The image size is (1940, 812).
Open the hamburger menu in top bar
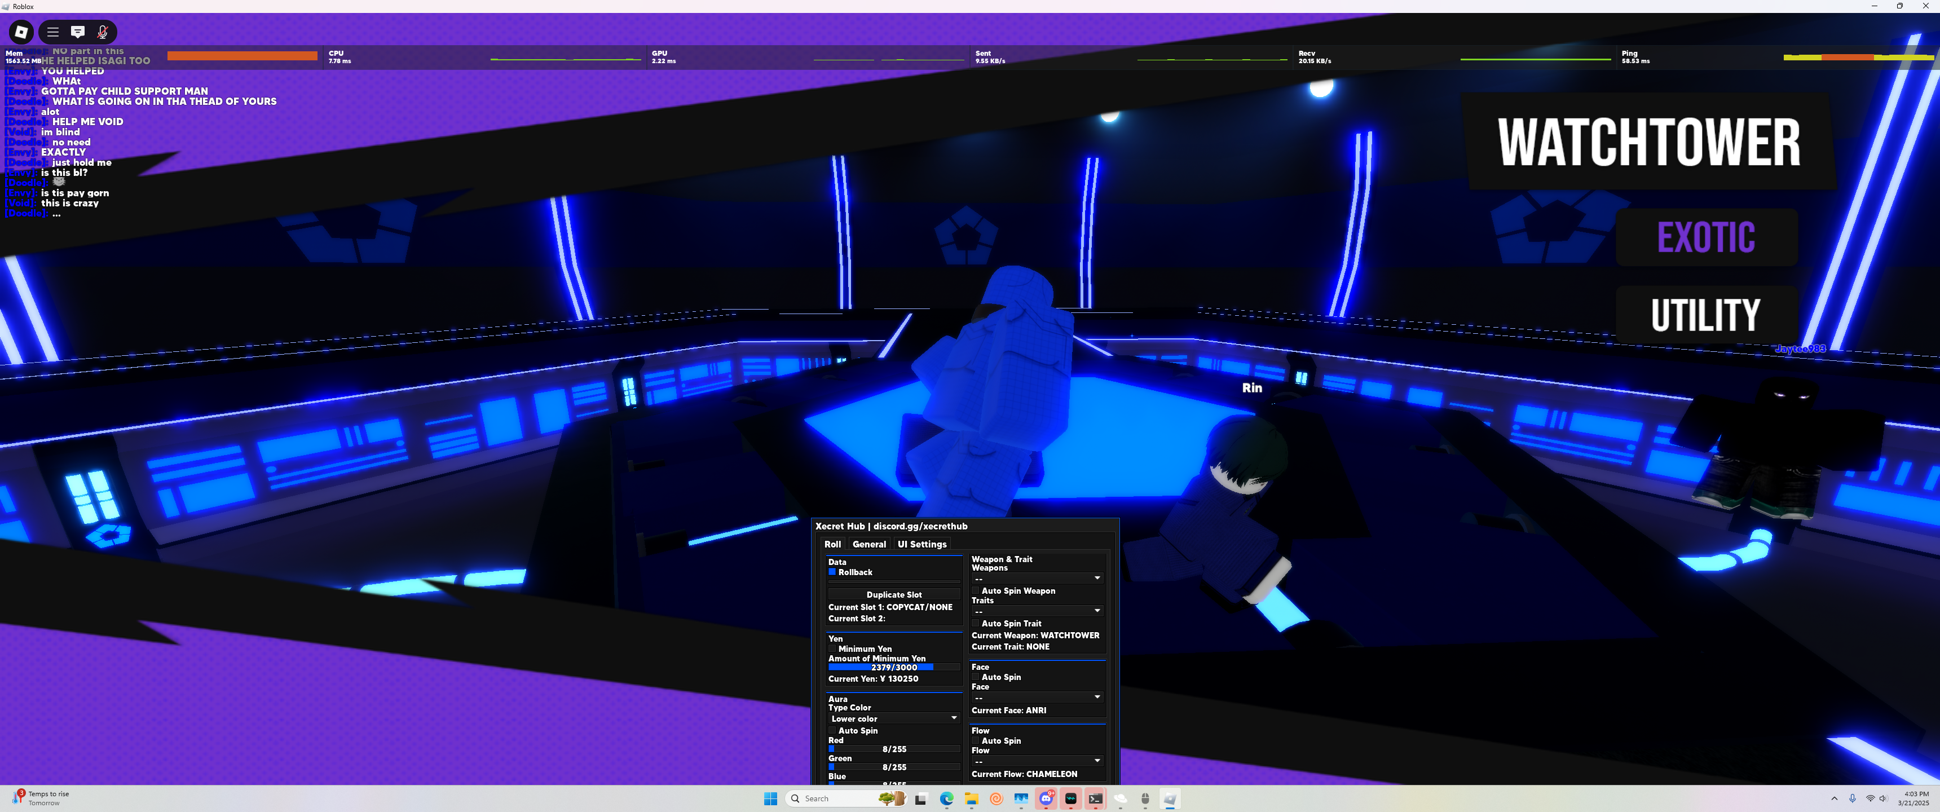point(52,32)
